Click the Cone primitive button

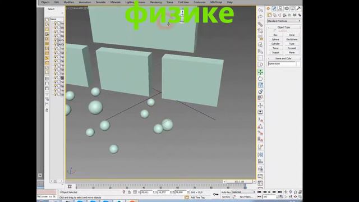(292, 35)
